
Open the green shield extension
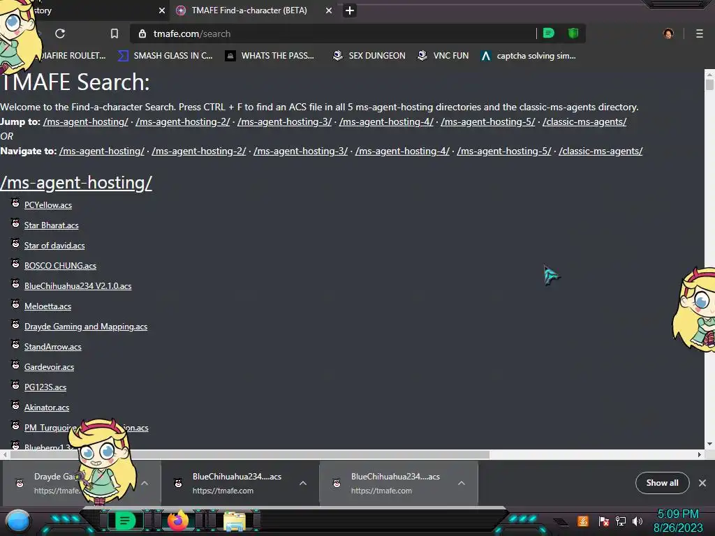tap(573, 33)
